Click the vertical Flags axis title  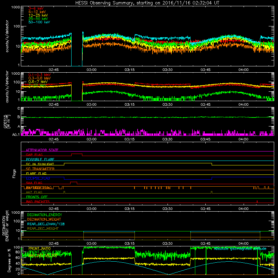[14, 173]
